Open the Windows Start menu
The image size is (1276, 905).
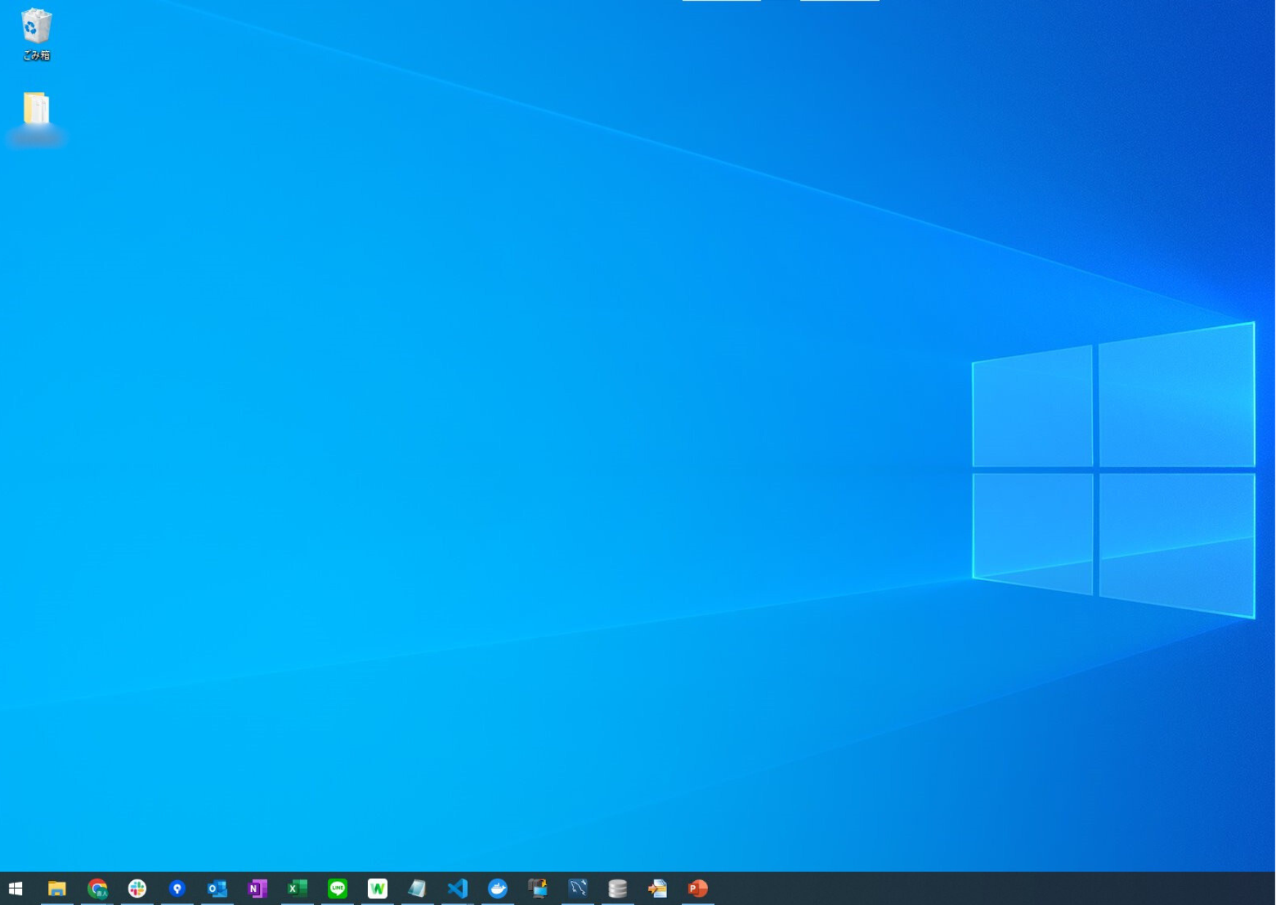[15, 888]
